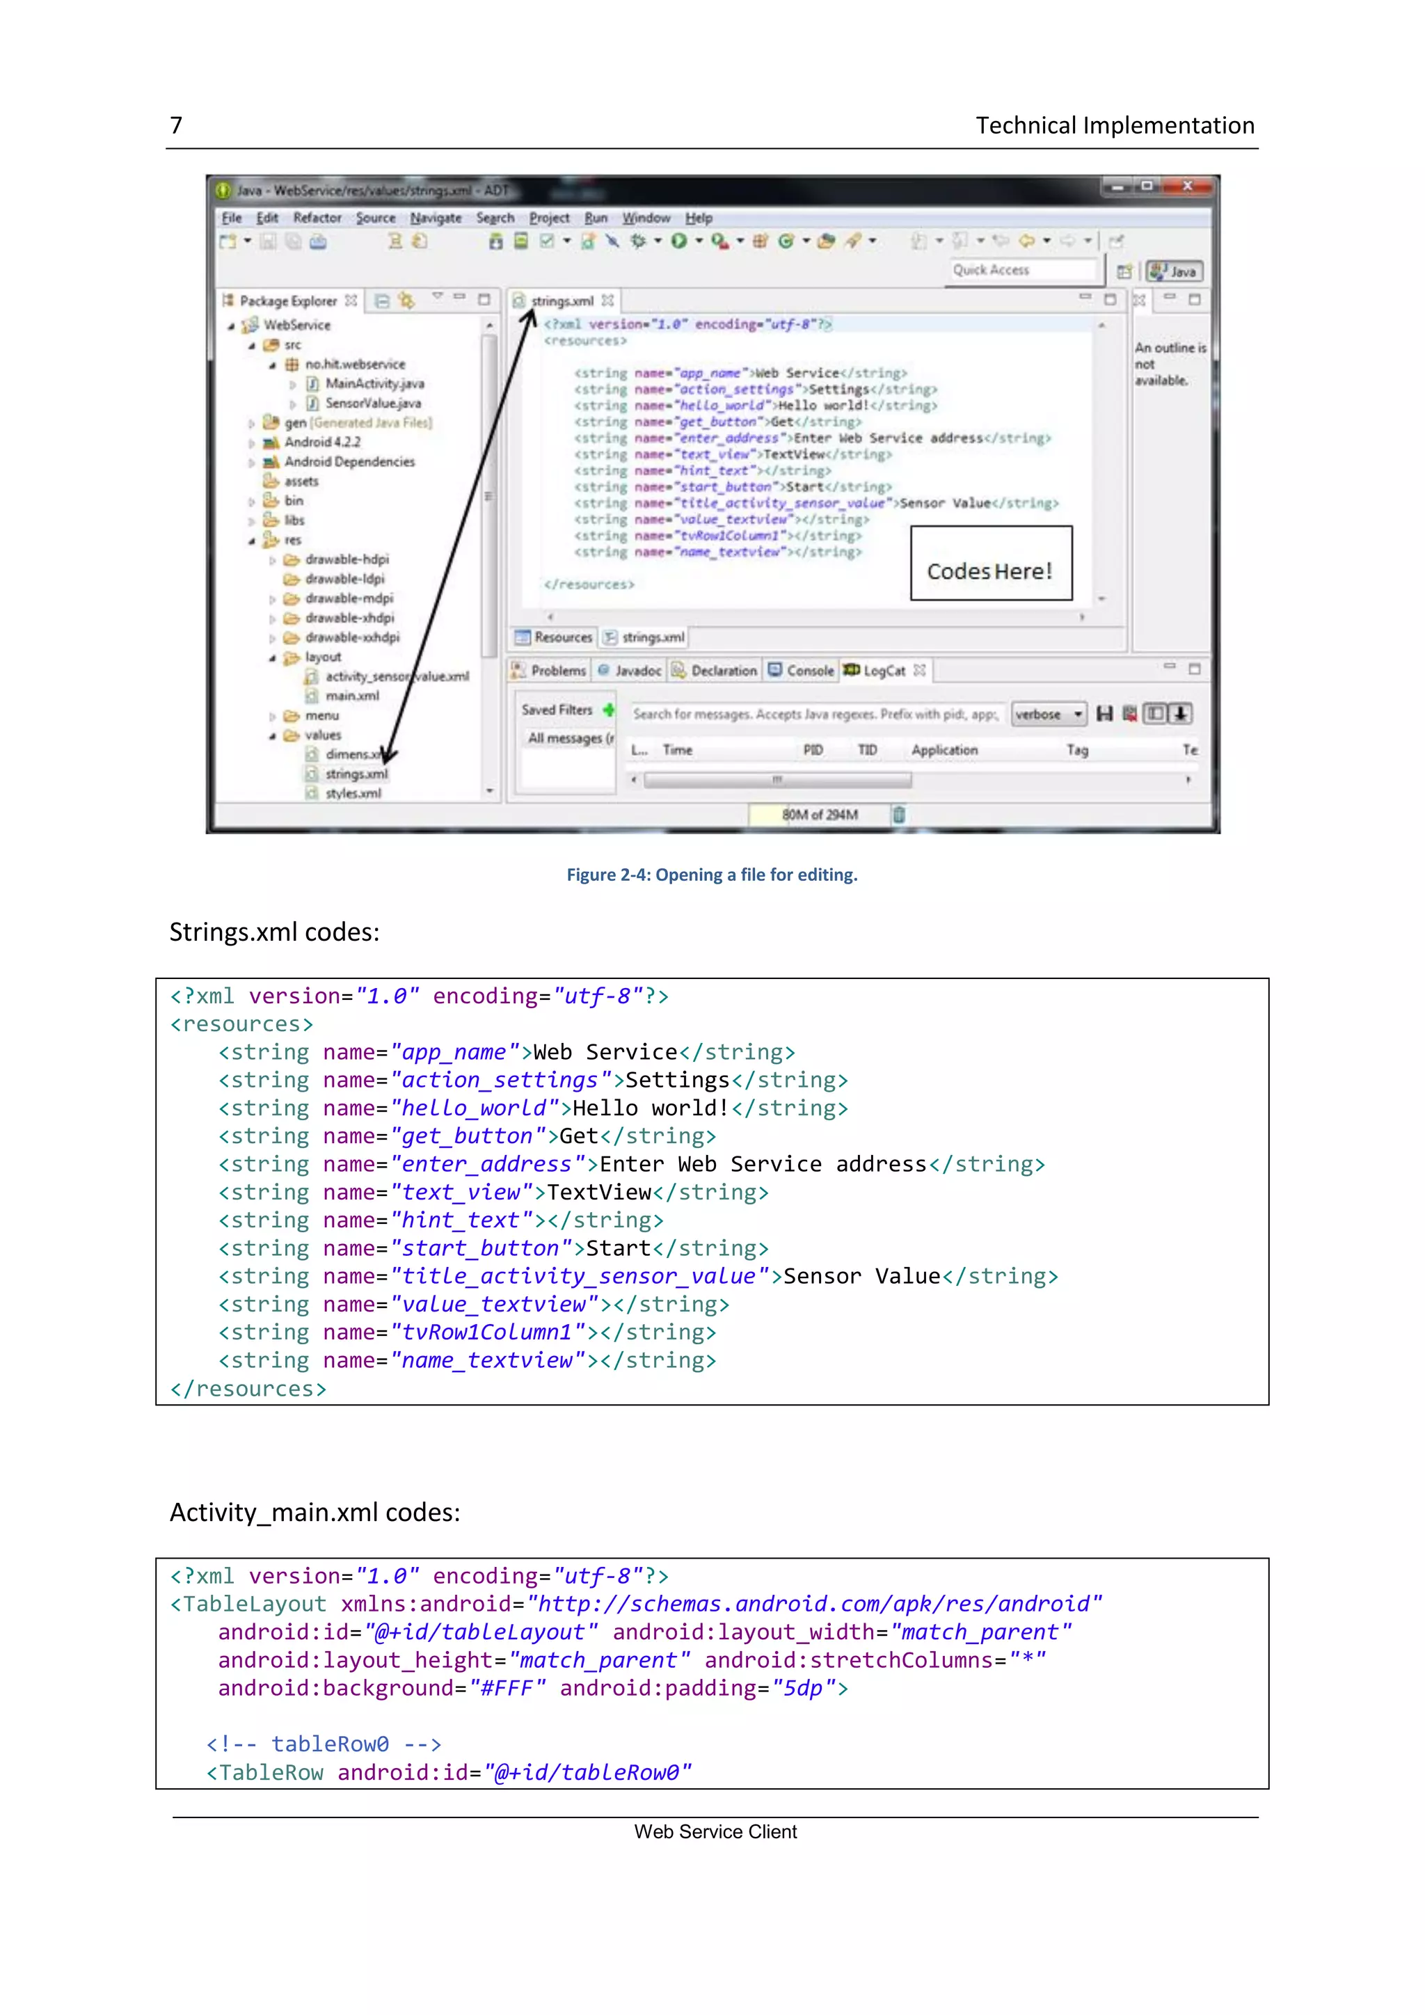Open MainActivity.java in Package Explorer
This screenshot has width=1425, height=2015.
click(x=374, y=384)
